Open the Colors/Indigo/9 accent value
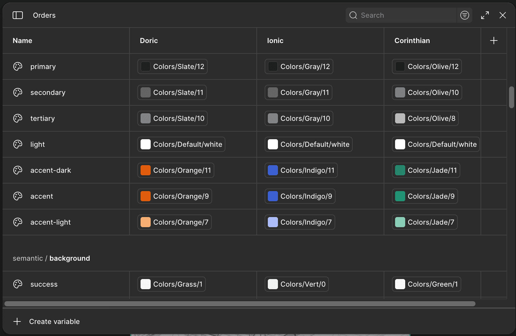The image size is (516, 336). 300,196
